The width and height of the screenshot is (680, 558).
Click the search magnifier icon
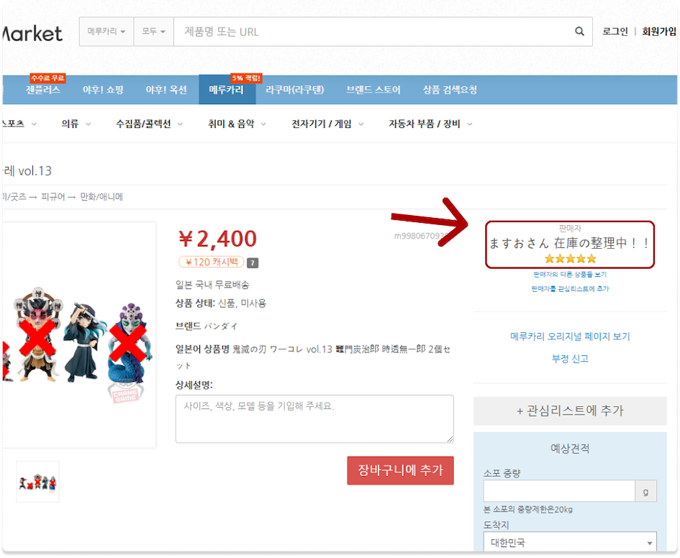(579, 31)
